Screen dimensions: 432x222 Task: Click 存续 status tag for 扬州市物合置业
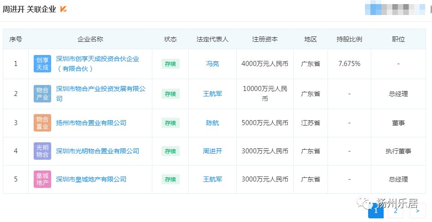[170, 123]
